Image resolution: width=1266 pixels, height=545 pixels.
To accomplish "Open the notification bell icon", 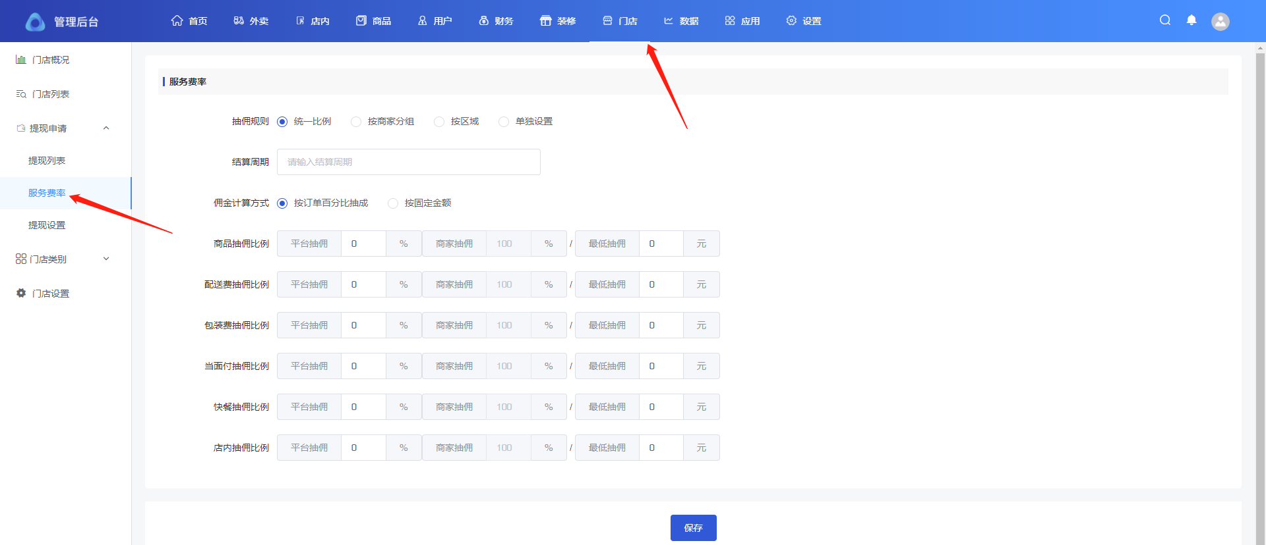I will tap(1191, 20).
